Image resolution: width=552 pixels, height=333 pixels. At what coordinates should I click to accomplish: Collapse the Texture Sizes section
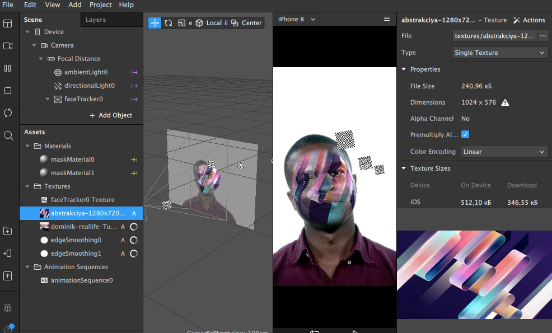click(x=404, y=168)
